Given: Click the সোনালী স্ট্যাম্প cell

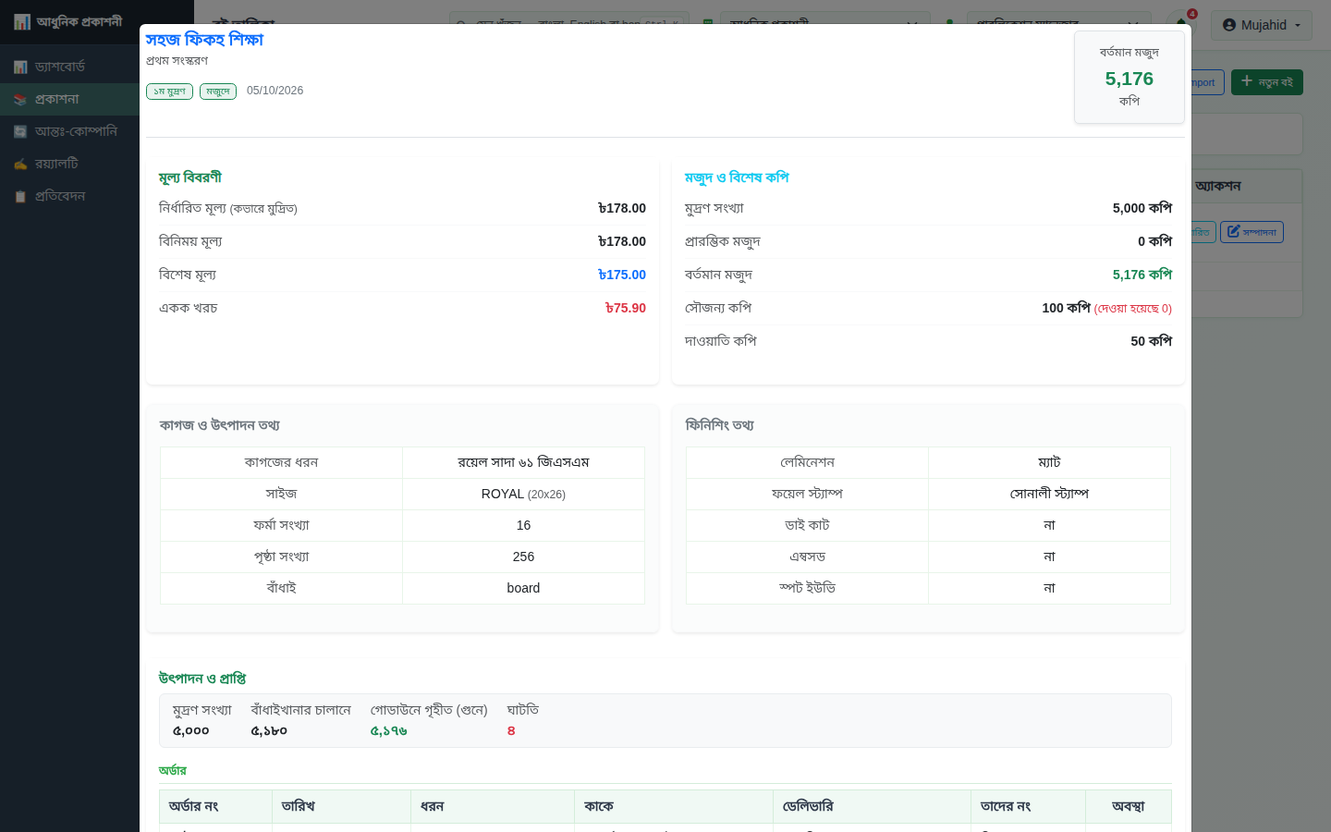Looking at the screenshot, I should pyautogui.click(x=1049, y=494).
